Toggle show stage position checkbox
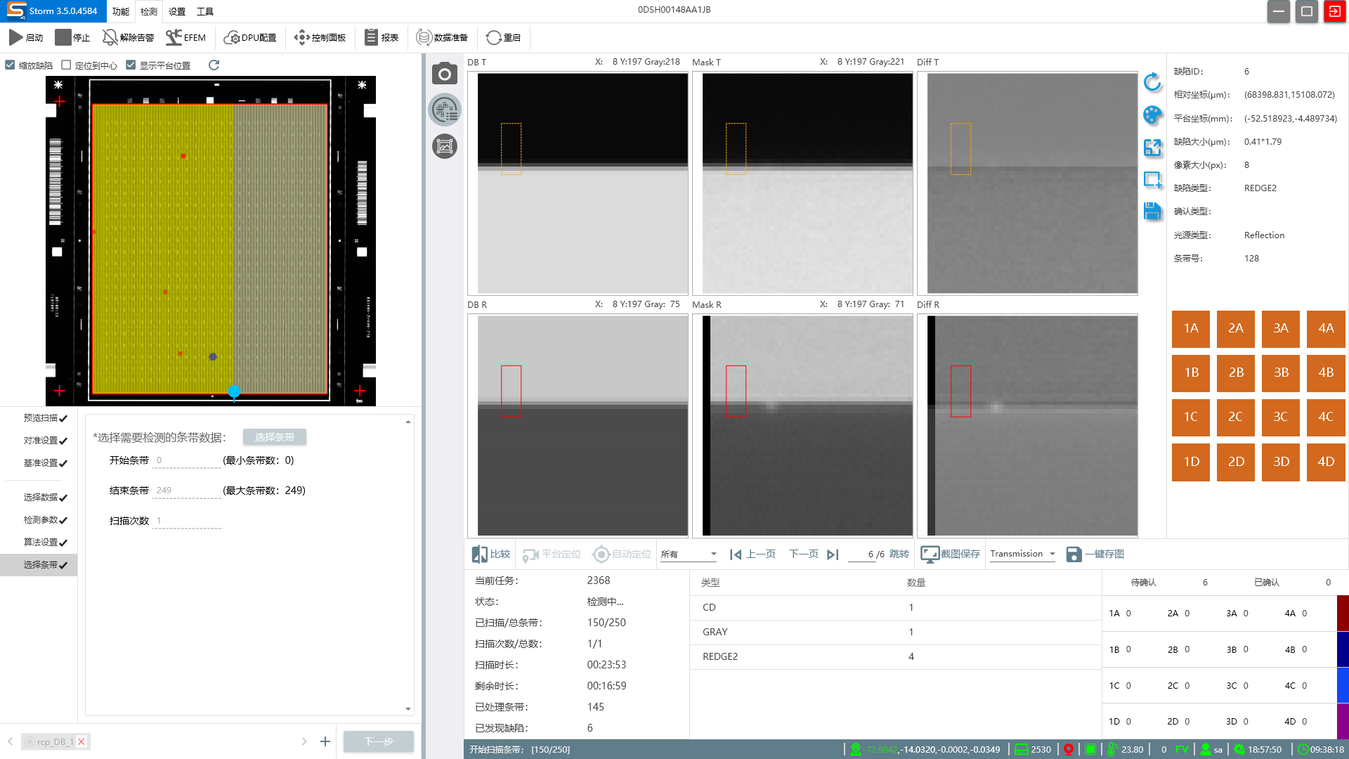 131,65
